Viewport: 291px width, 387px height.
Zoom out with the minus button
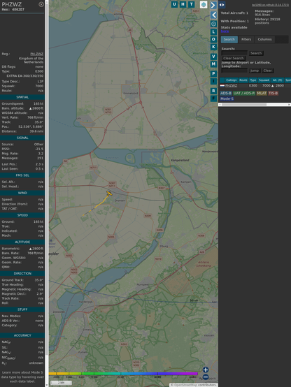coord(206,377)
